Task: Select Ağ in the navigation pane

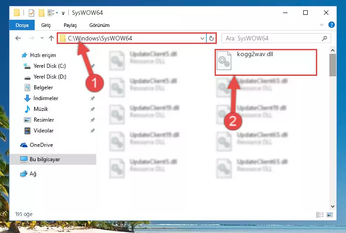Action: (x=33, y=174)
